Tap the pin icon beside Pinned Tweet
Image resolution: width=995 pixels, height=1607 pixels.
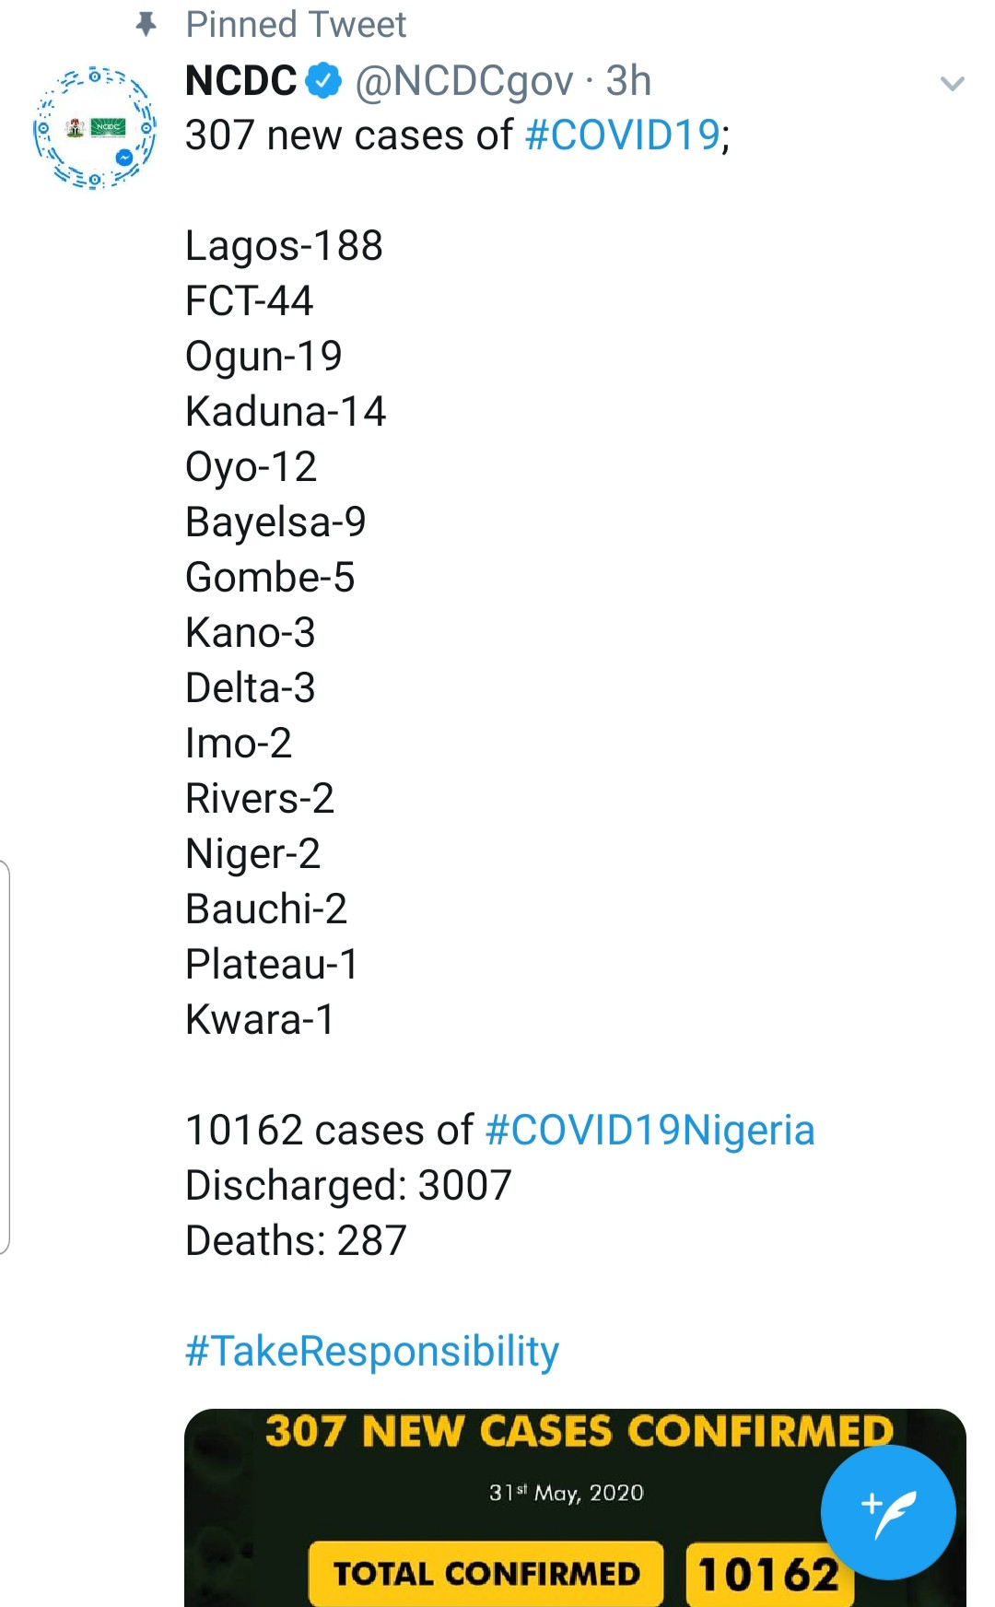coord(146,25)
